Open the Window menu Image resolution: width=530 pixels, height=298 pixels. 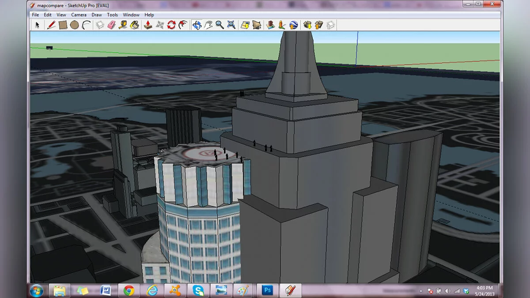[x=131, y=15]
